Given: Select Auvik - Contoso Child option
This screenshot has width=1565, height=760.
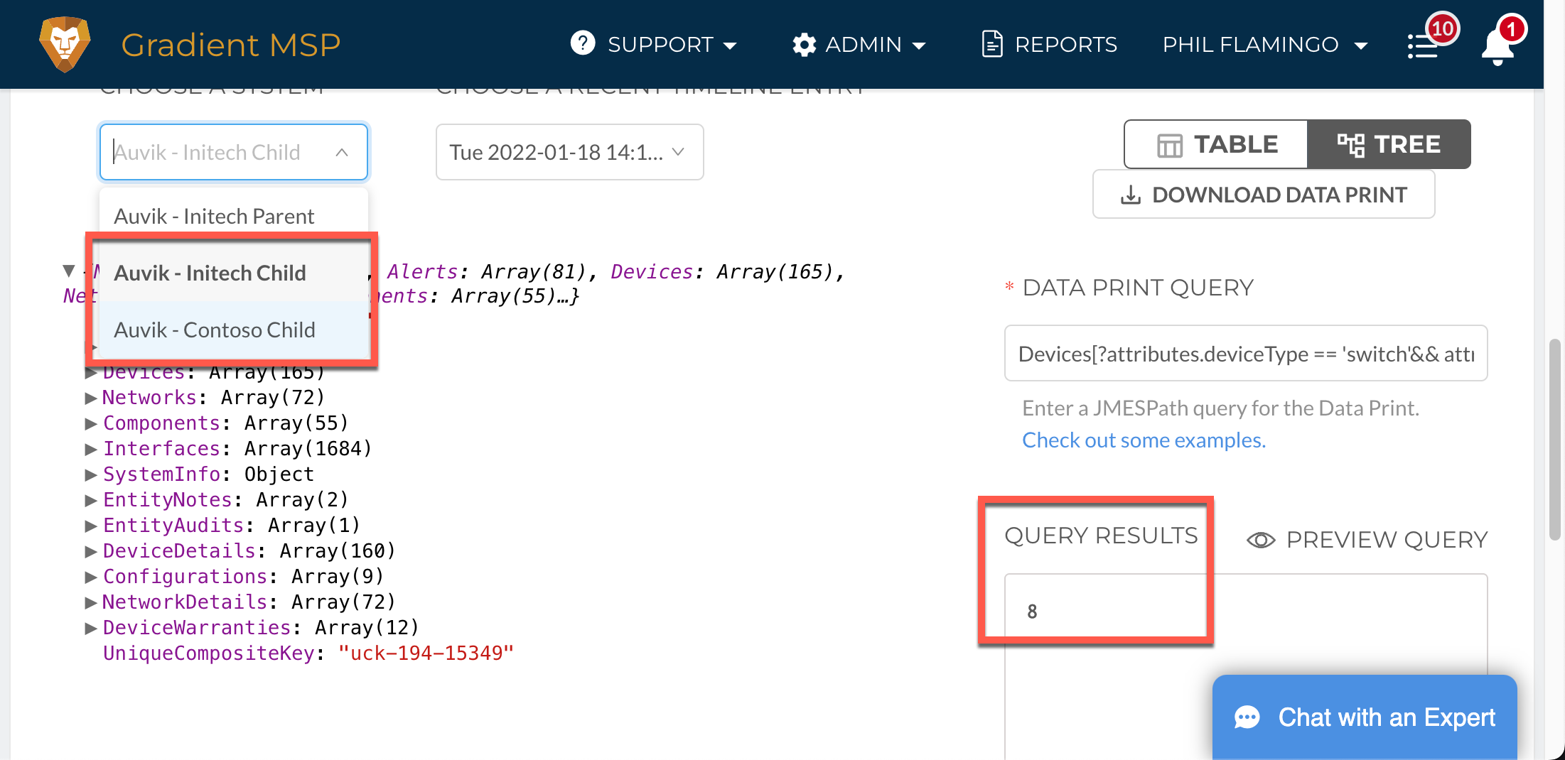Looking at the screenshot, I should click(x=234, y=330).
